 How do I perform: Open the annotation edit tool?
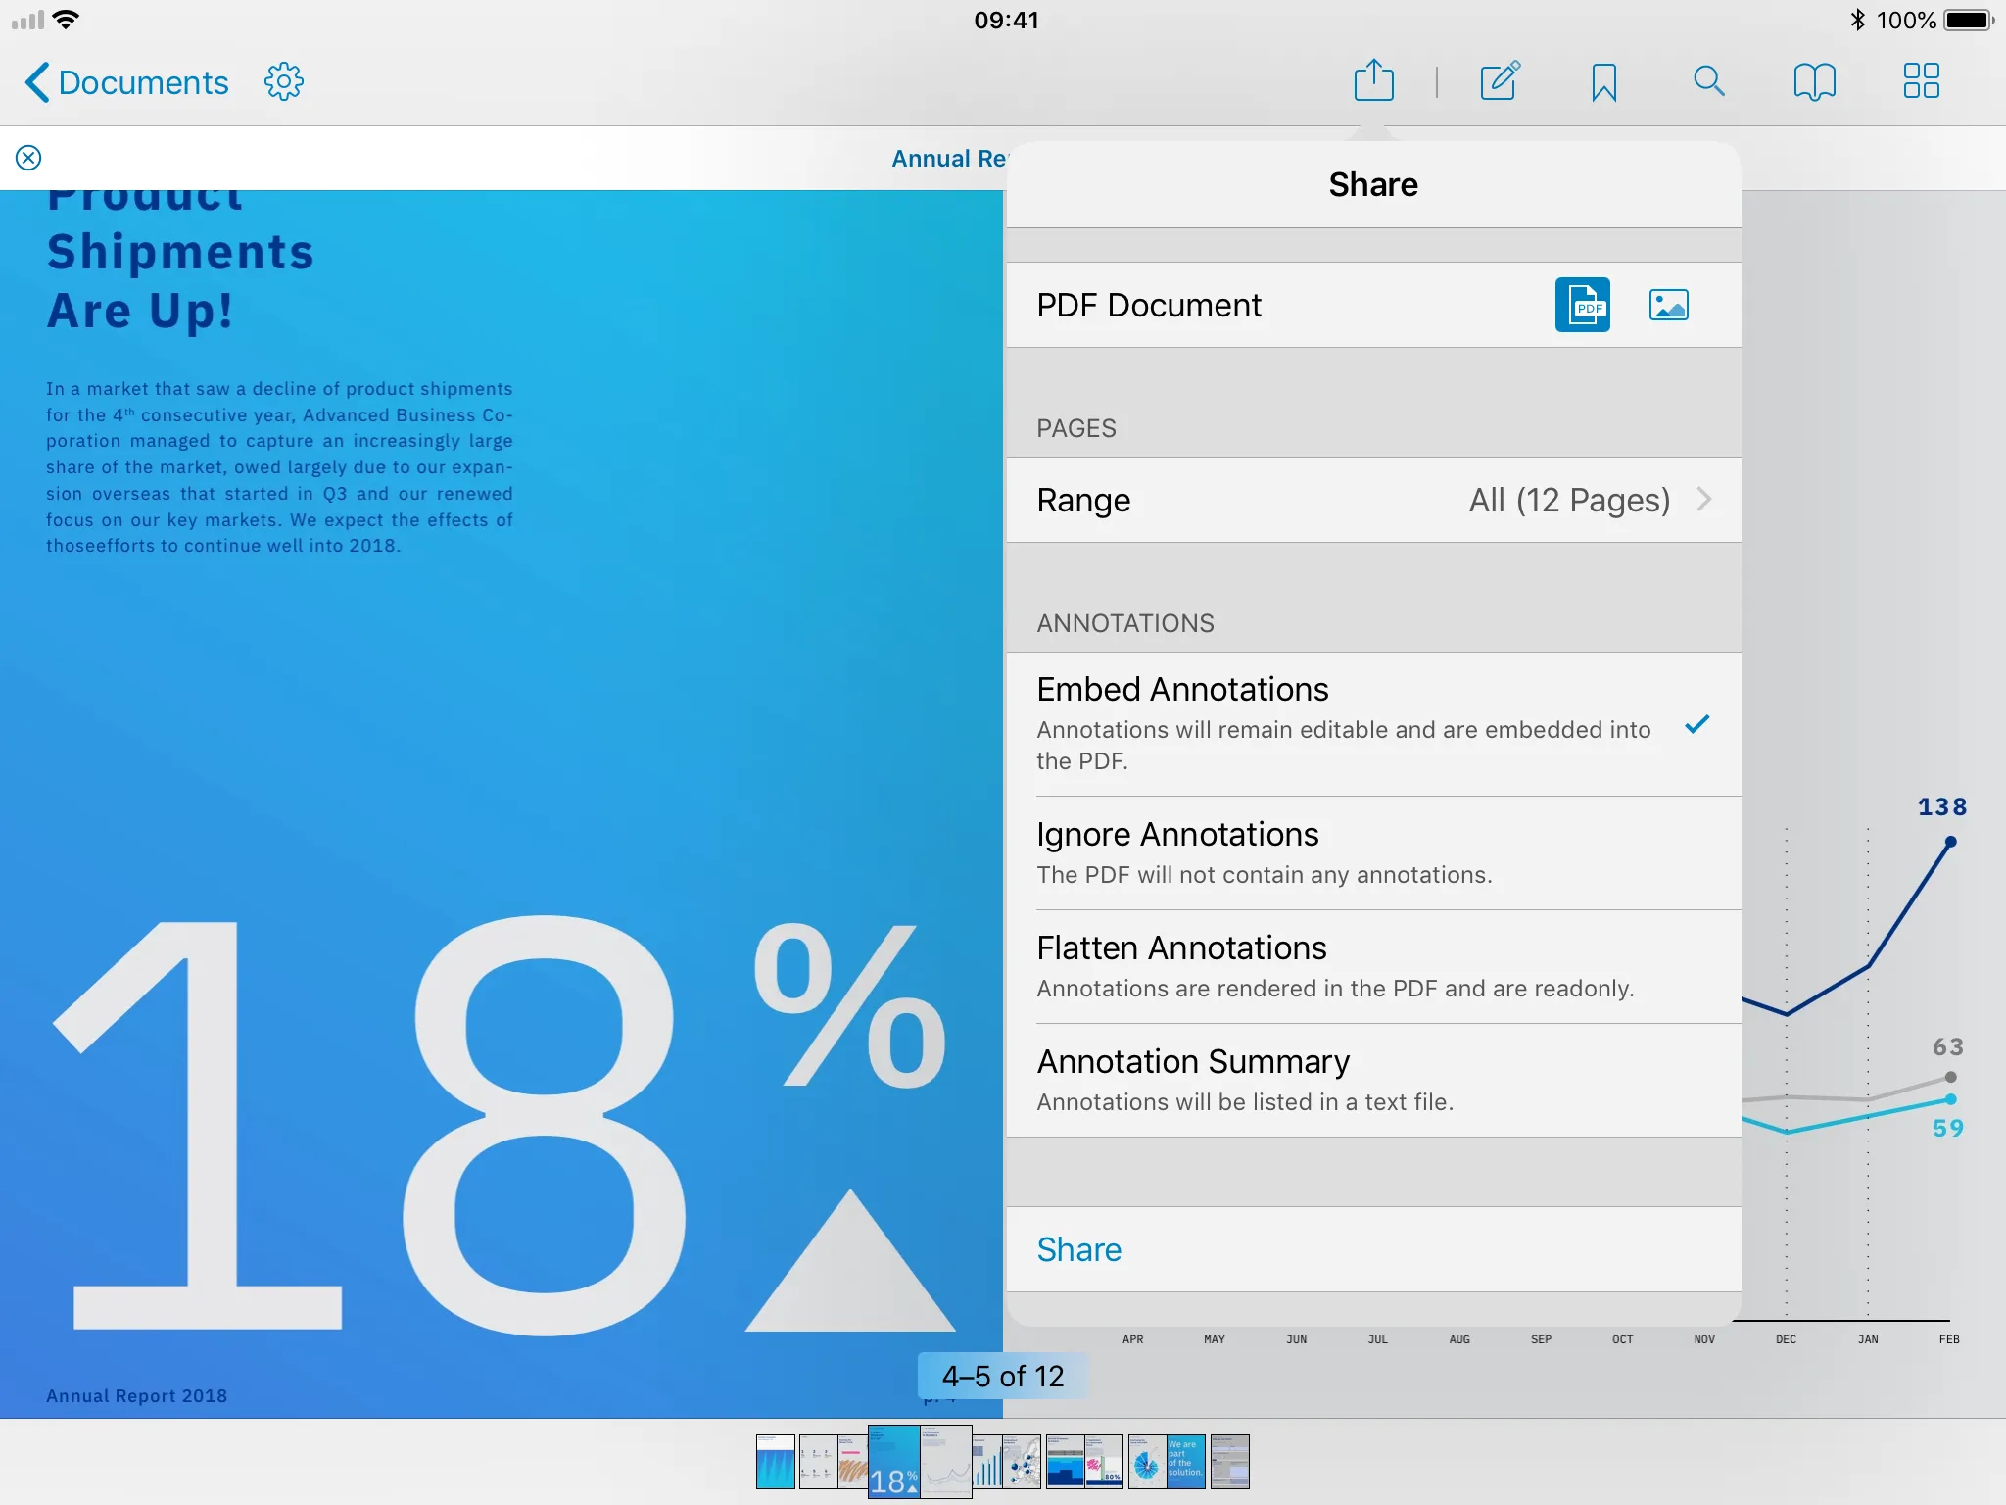1500,81
